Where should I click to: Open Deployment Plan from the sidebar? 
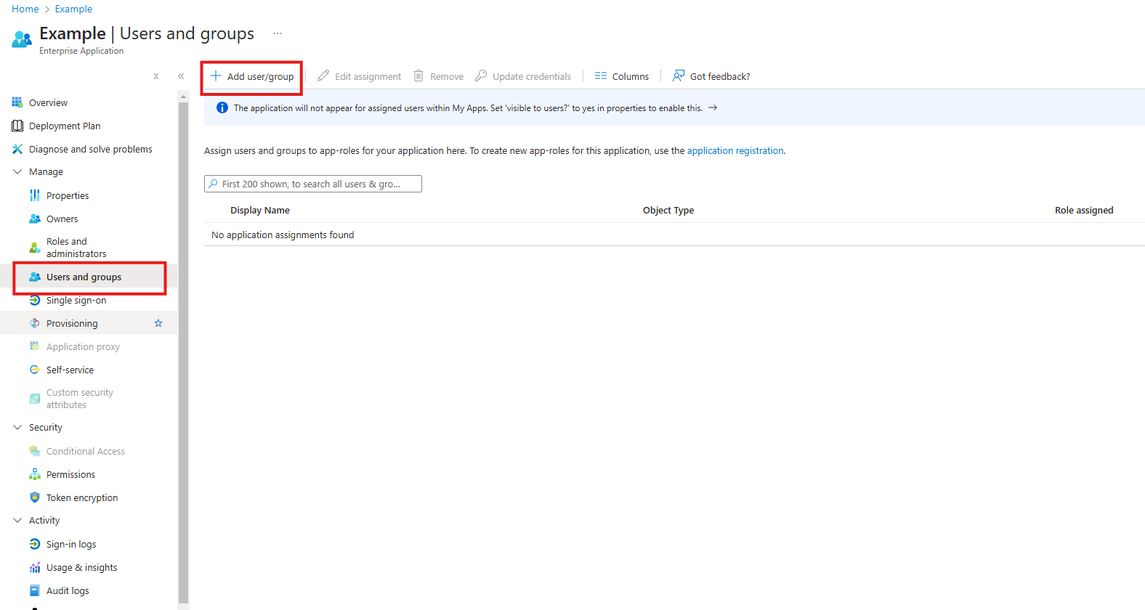tap(65, 126)
